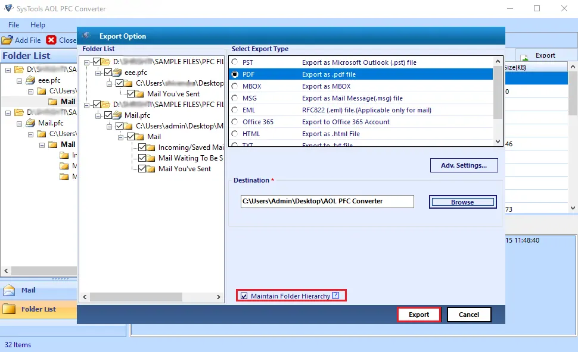Collapse the first D:\ root in the main window's Folder List
Image resolution: width=578 pixels, height=352 pixels.
pos(8,70)
